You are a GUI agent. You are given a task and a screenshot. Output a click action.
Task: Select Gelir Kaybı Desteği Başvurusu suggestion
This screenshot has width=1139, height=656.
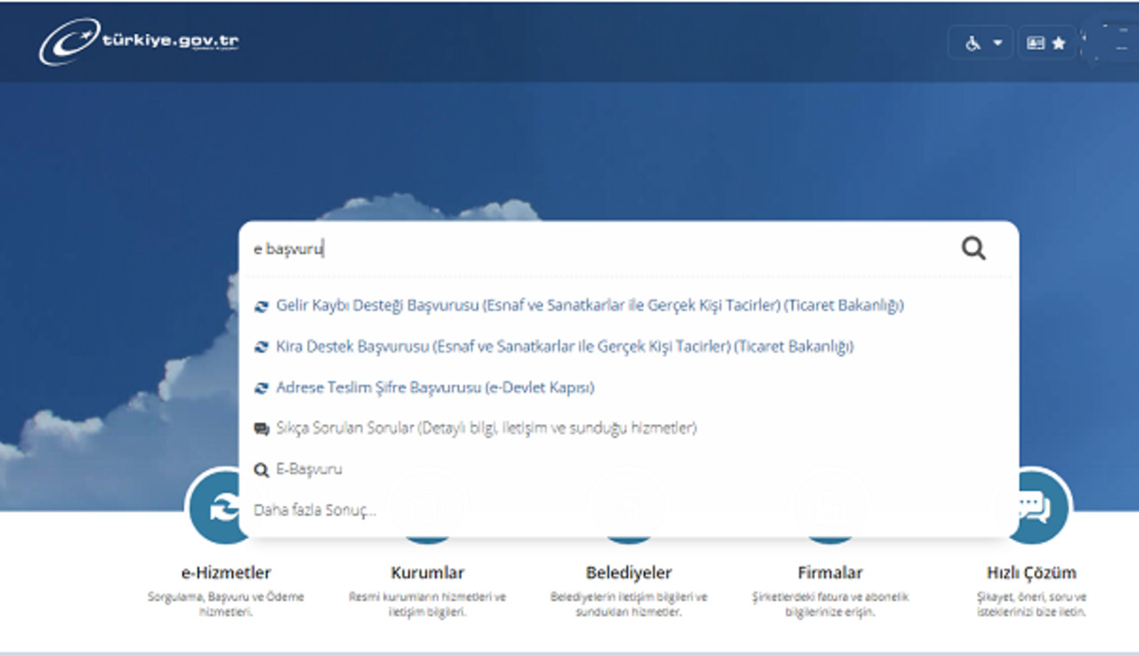(x=590, y=305)
